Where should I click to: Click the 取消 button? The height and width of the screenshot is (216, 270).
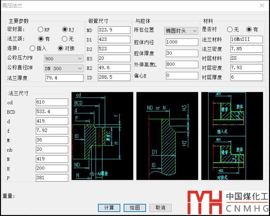pyautogui.click(x=160, y=208)
